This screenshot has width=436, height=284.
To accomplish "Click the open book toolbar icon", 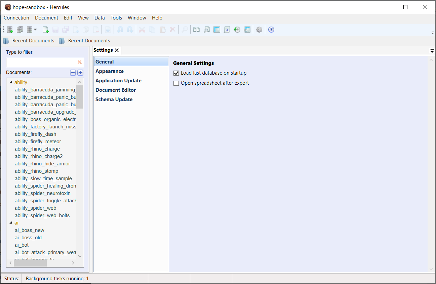I will pos(197,30).
